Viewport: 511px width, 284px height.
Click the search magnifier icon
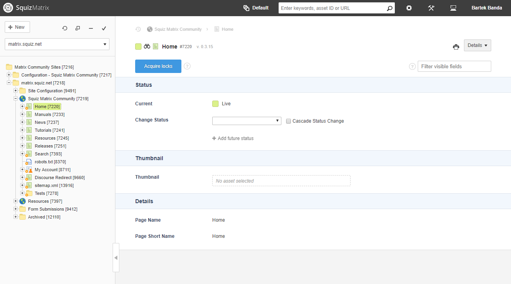(x=389, y=8)
